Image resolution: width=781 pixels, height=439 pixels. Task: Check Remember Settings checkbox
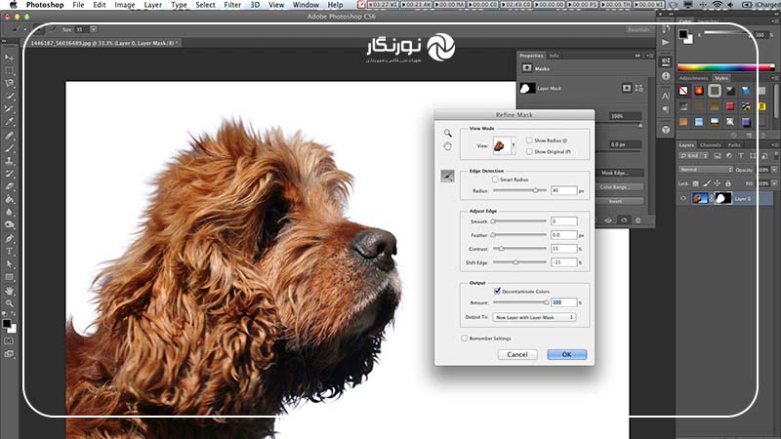coord(464,338)
